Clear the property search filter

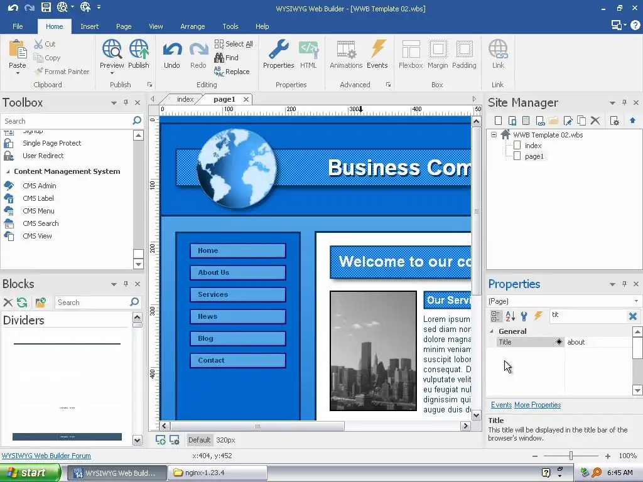pos(633,316)
